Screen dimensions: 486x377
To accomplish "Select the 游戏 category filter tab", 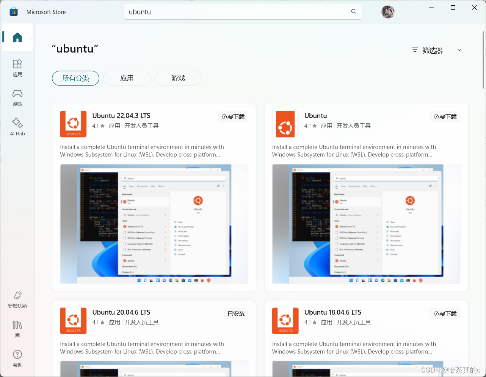I will [178, 78].
